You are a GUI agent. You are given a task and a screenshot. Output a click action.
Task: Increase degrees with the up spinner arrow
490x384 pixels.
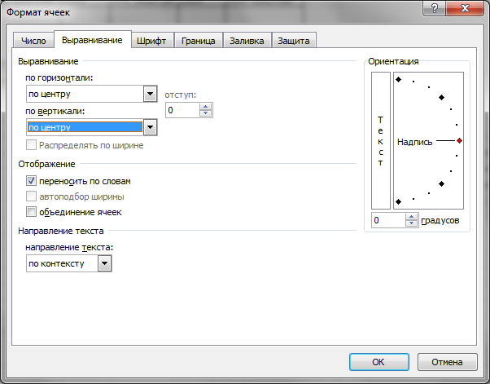tap(411, 217)
